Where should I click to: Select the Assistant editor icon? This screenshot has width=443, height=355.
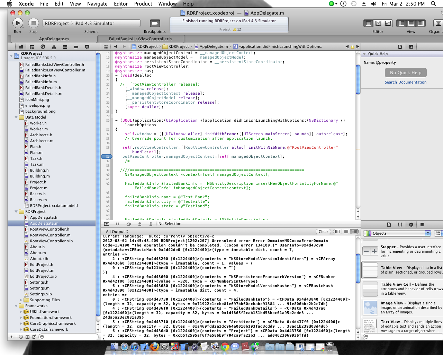coord(378,23)
